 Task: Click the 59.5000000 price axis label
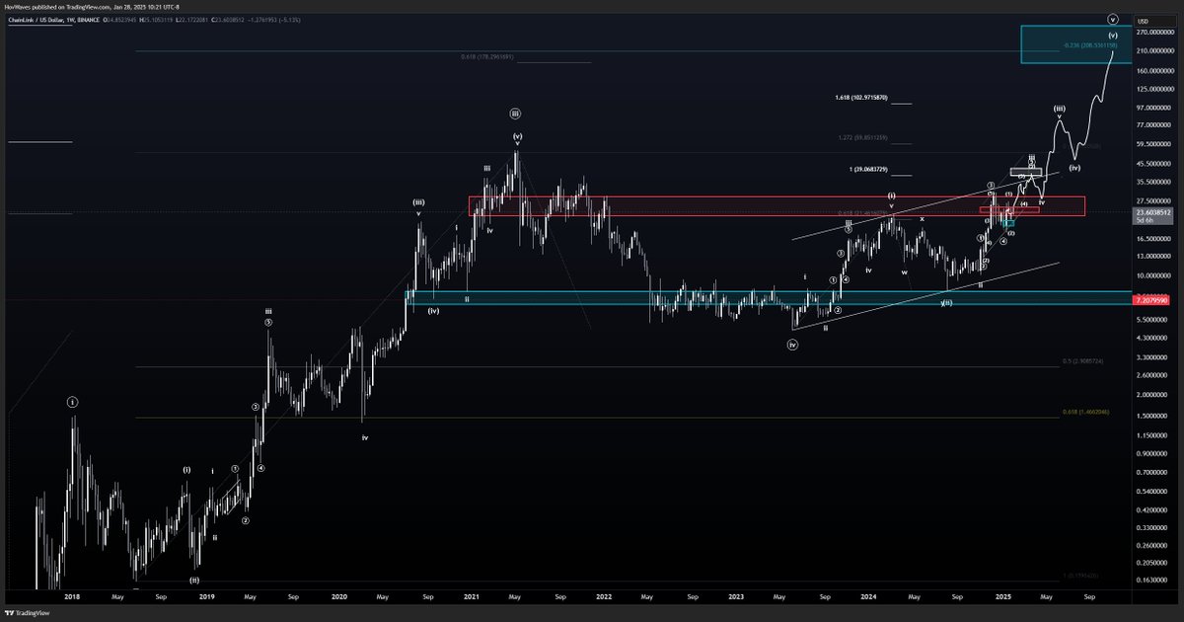(1154, 144)
